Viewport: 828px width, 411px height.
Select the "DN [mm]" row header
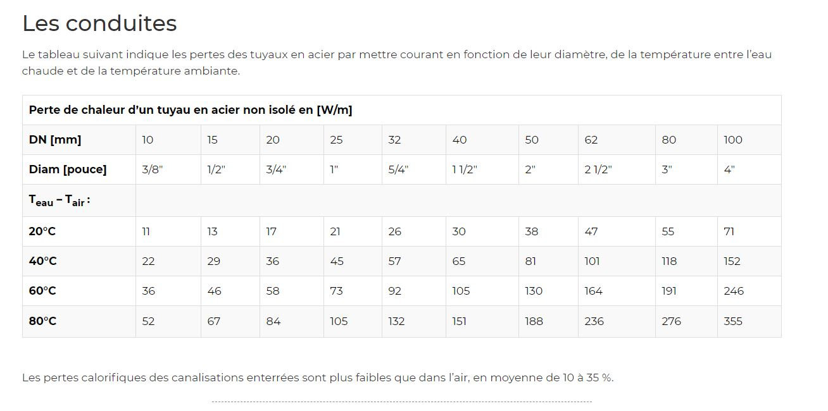coord(55,140)
